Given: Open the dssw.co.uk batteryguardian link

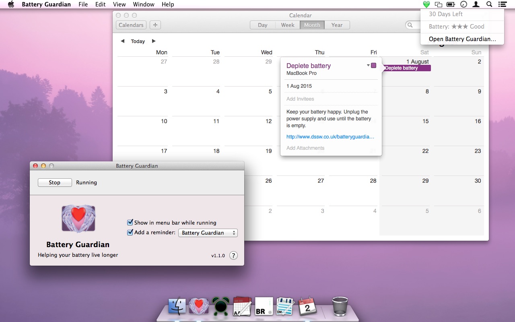Looking at the screenshot, I should [x=330, y=137].
